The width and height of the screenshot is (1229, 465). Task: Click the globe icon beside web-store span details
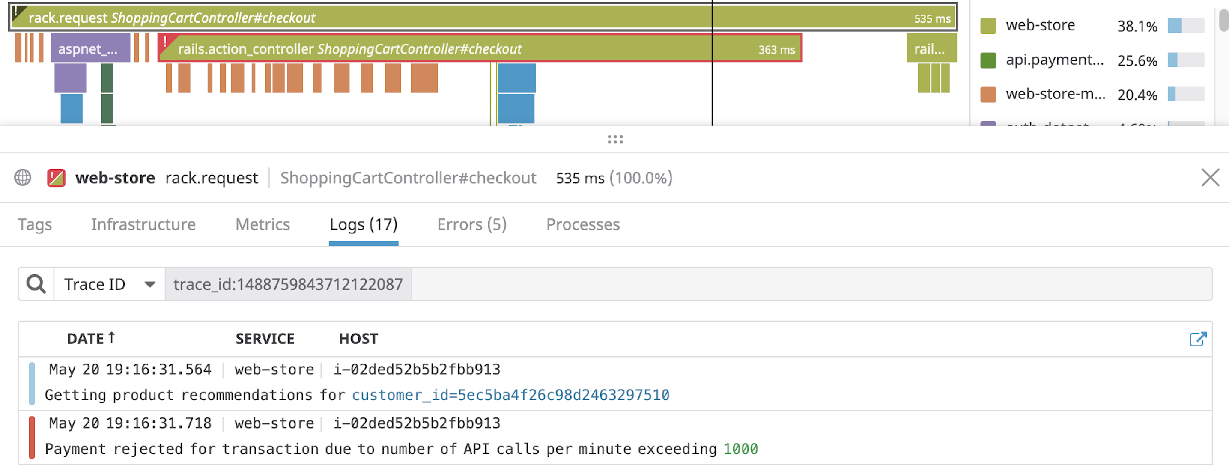[x=22, y=178]
